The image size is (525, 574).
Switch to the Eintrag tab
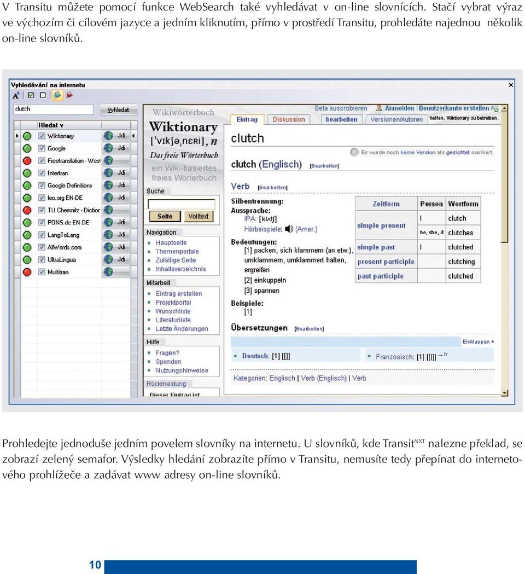(247, 119)
